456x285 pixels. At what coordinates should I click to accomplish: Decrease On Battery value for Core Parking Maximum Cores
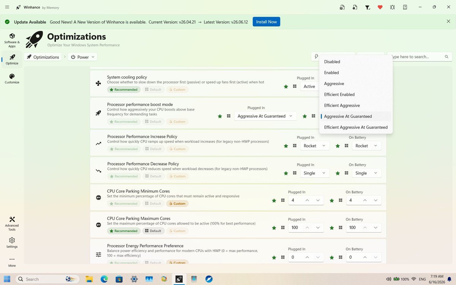[x=375, y=228]
